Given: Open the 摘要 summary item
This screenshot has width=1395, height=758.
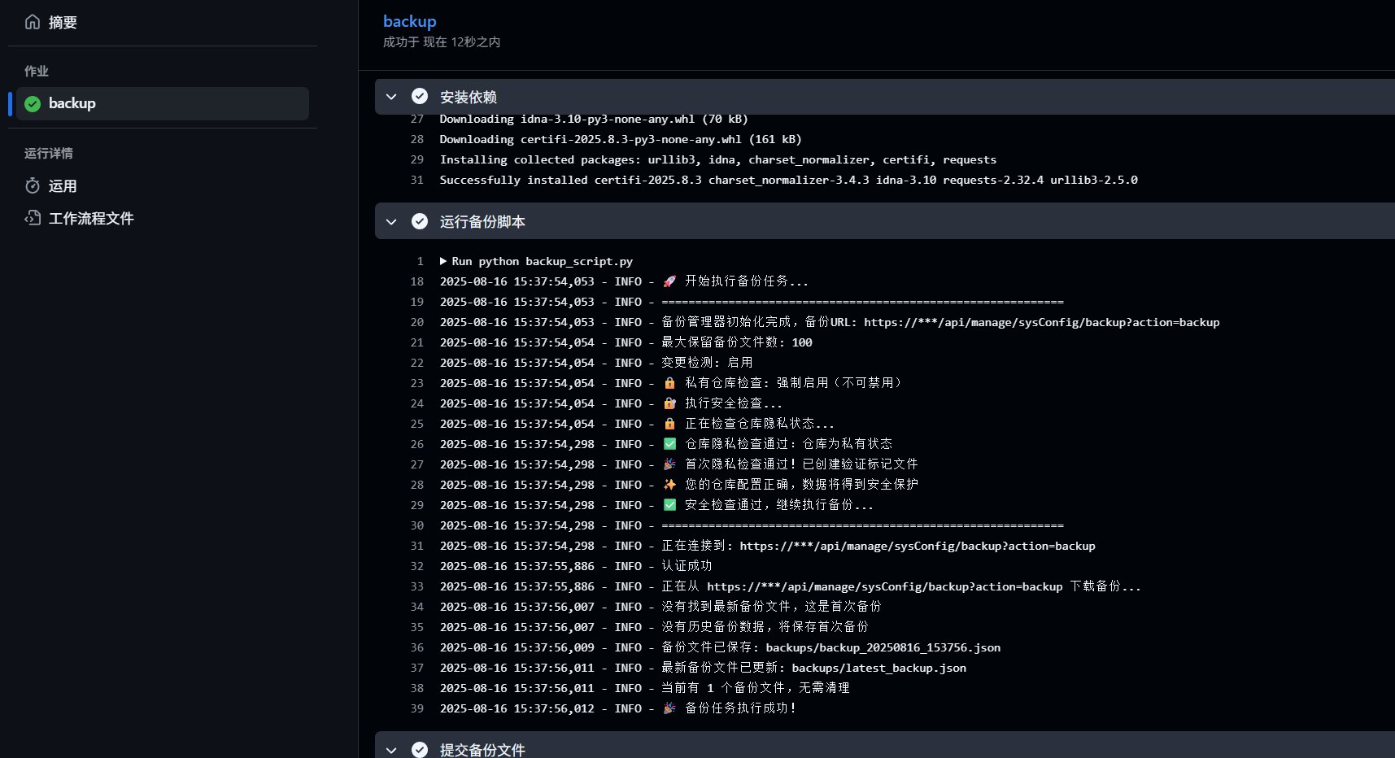Looking at the screenshot, I should (63, 23).
